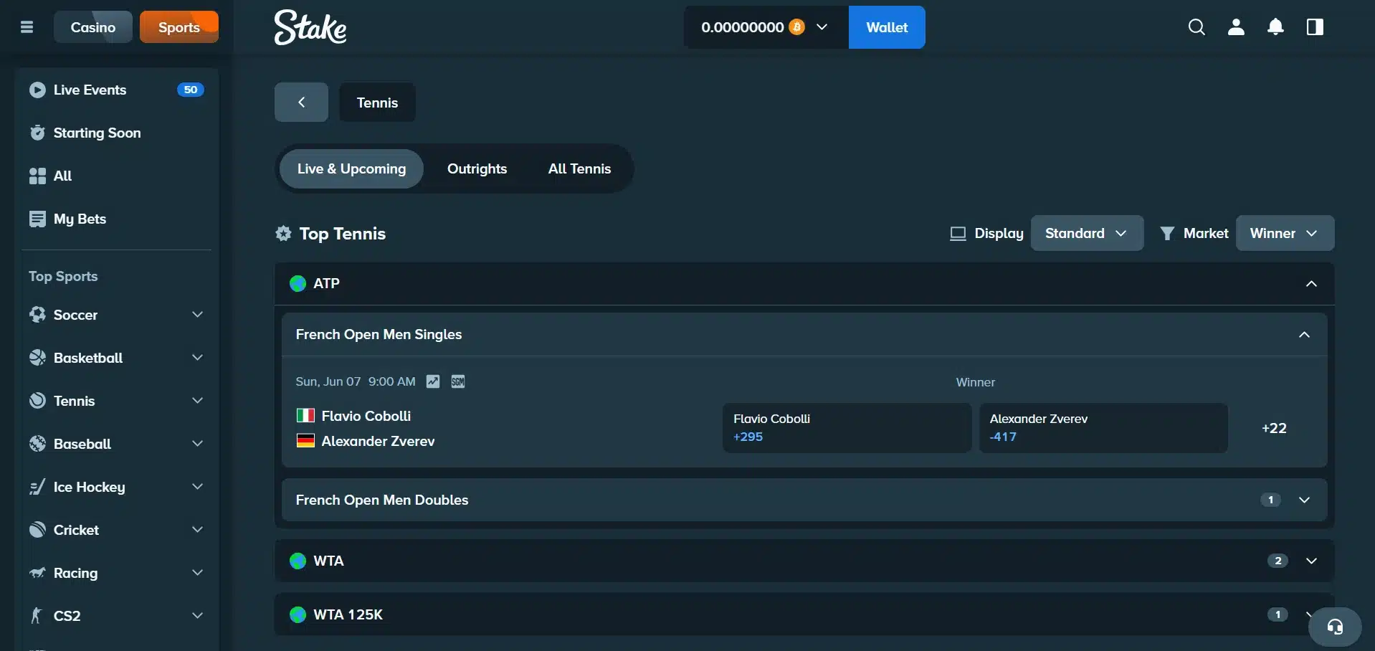The width and height of the screenshot is (1375, 651).
Task: Click the Tennis ball sidebar icon
Action: [x=37, y=401]
